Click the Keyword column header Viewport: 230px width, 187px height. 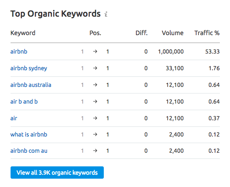(x=23, y=33)
